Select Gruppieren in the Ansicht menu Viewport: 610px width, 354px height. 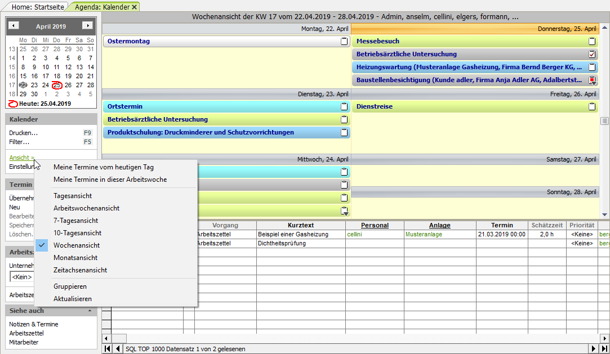coord(70,286)
